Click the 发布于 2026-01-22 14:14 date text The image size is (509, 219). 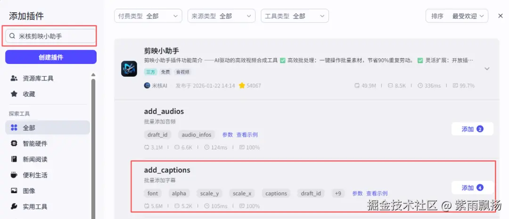coord(205,86)
